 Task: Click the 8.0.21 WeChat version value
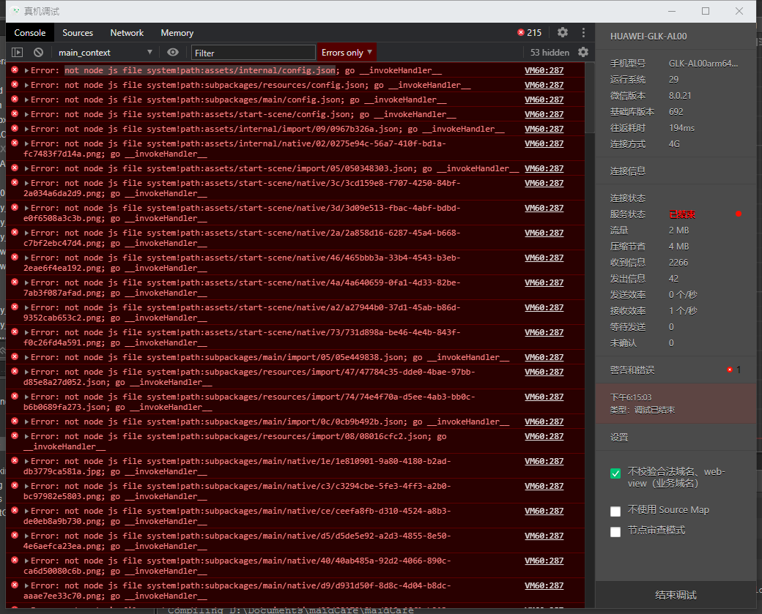point(680,96)
